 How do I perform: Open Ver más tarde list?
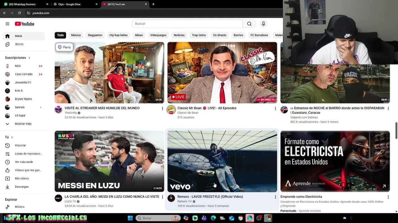[x=24, y=162]
